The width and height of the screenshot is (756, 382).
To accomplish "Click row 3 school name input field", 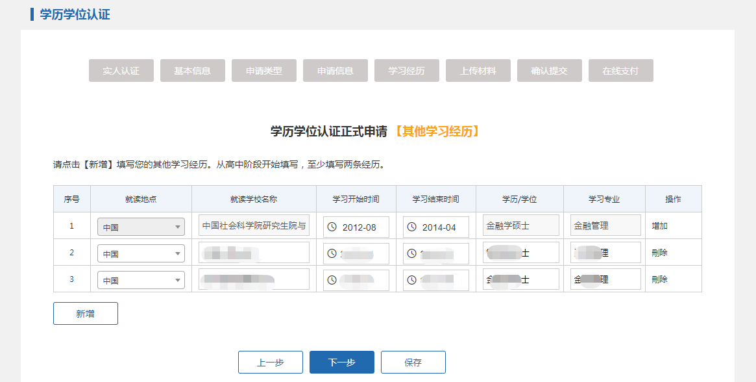I will (254, 280).
